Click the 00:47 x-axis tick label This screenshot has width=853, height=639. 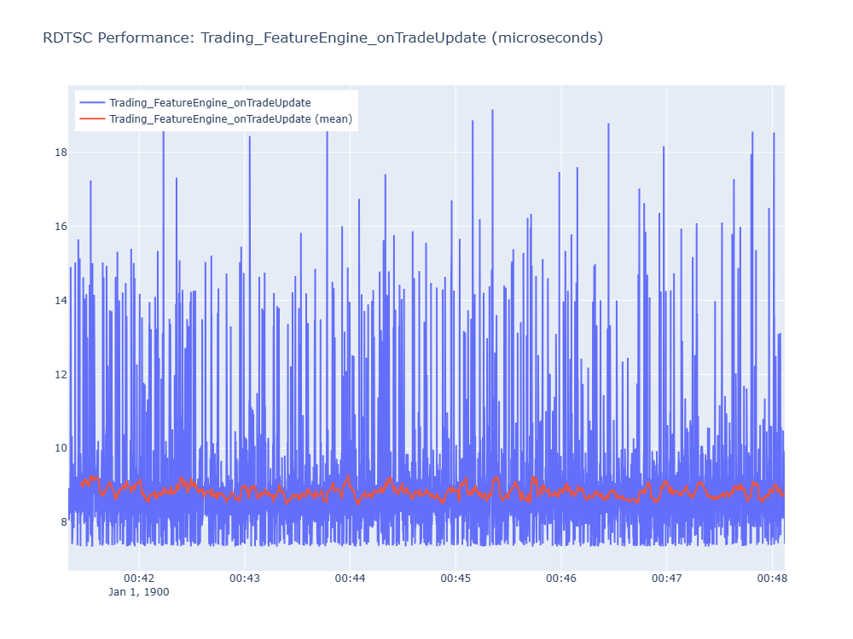pyautogui.click(x=666, y=579)
